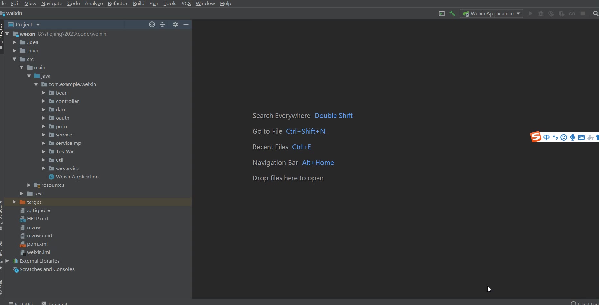Click the Build Project hammer icon
This screenshot has width=599, height=305.
click(452, 13)
